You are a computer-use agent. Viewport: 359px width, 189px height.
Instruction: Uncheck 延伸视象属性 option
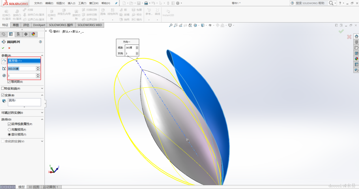click(9, 124)
